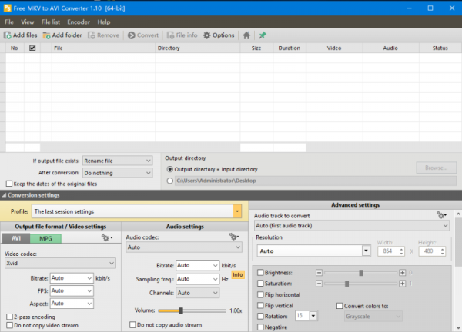Open the Aspect dropdown
The width and height of the screenshot is (462, 332).
click(72, 304)
